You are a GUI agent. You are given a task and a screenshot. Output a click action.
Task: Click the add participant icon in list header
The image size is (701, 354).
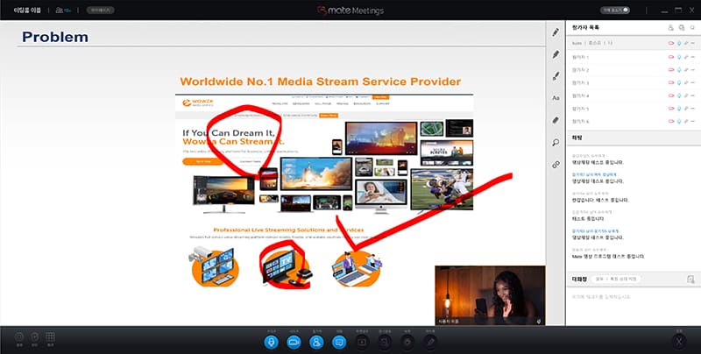point(670,28)
